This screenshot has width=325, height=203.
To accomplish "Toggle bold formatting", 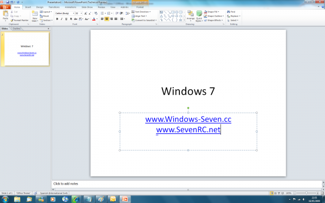I will click(x=57, y=19).
